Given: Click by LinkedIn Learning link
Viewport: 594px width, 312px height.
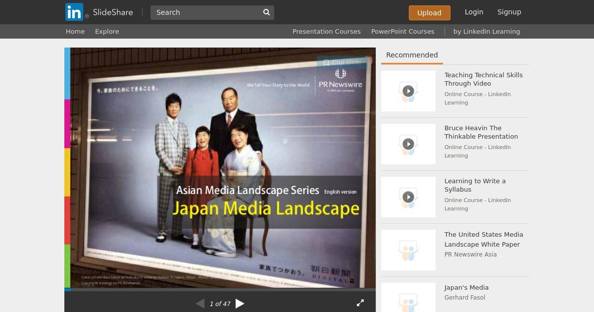Looking at the screenshot, I should click(487, 31).
